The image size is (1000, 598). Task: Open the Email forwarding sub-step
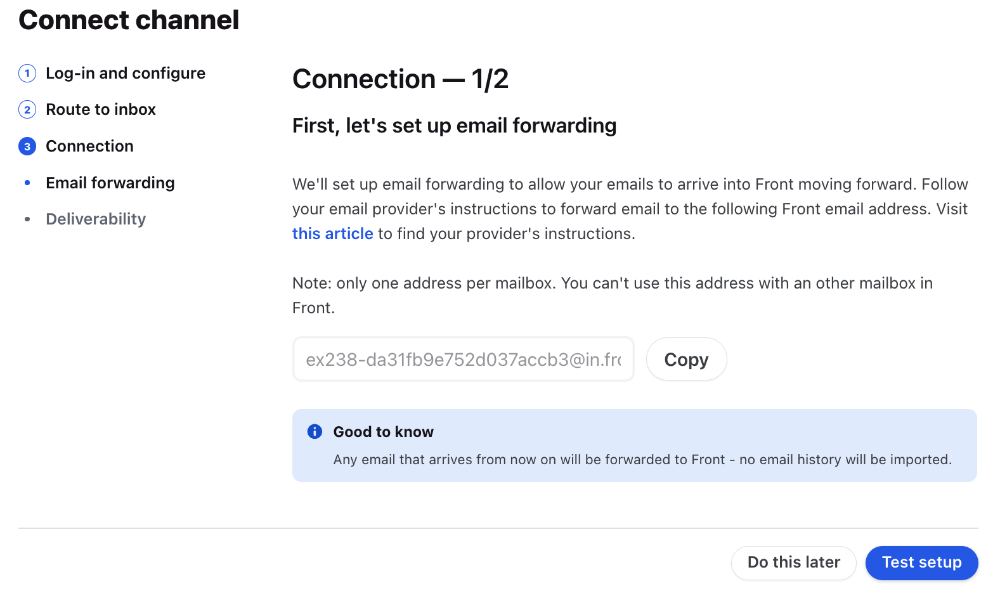(110, 183)
